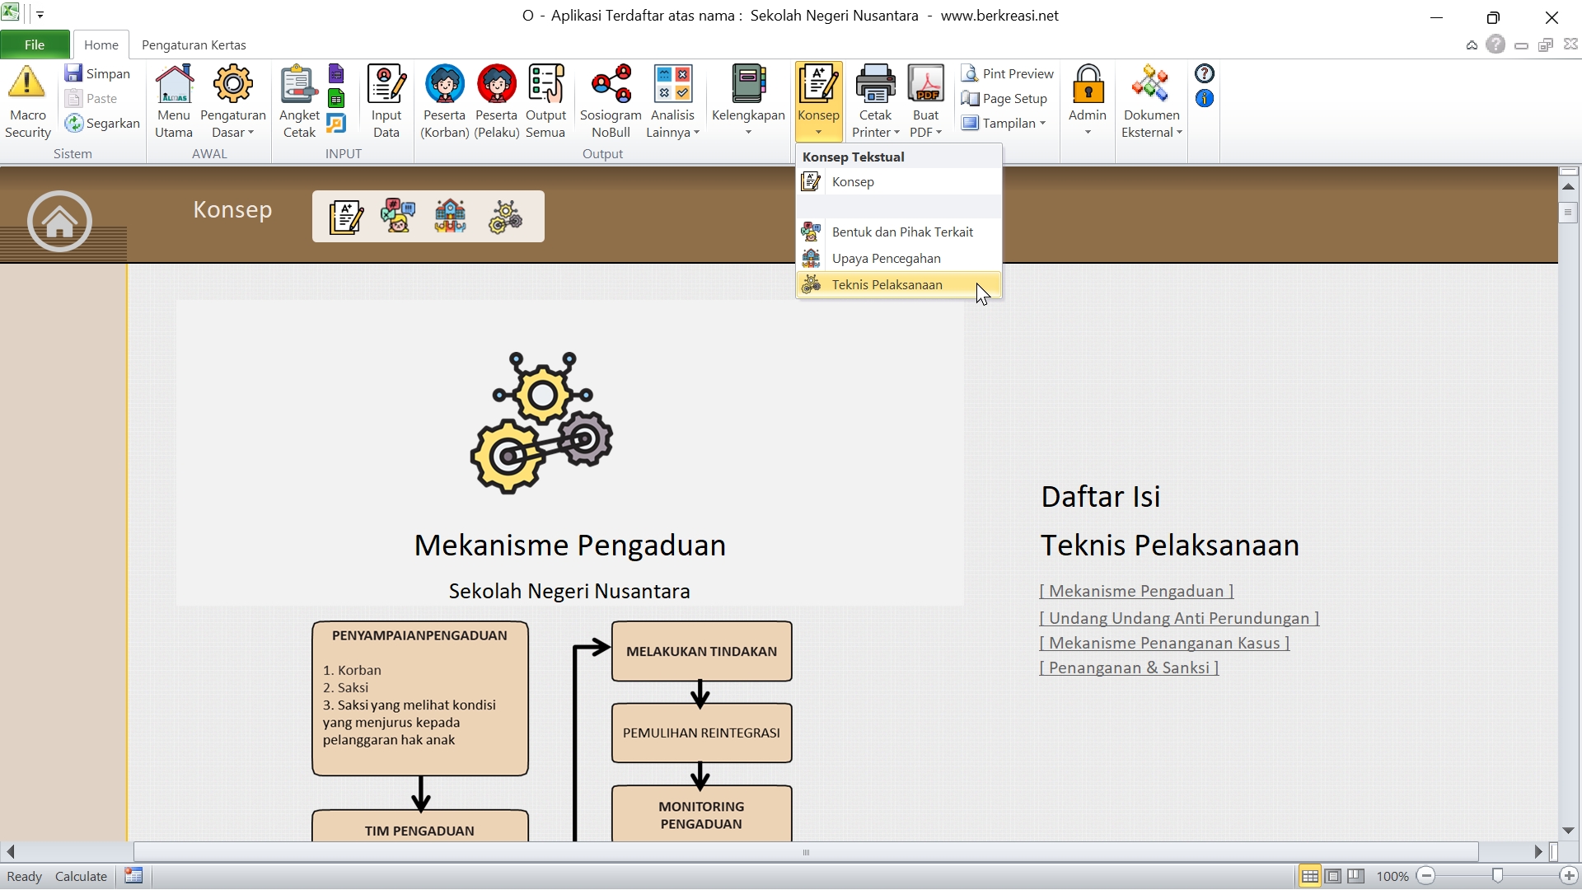Click Output Semua icon

click(545, 84)
